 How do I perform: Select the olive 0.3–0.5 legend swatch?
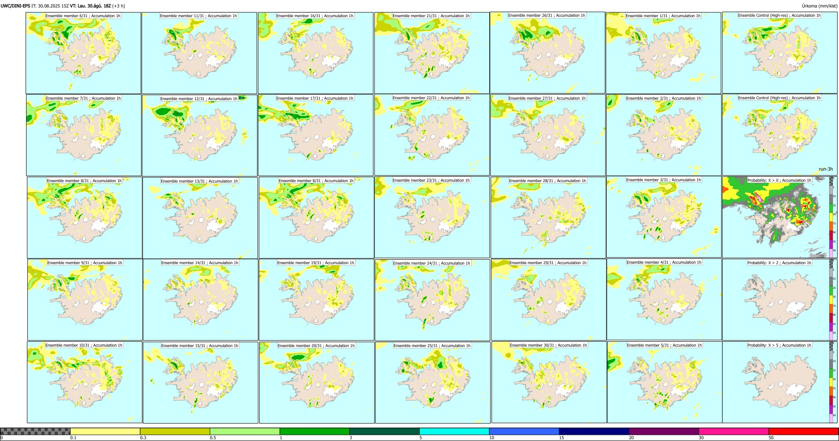pos(175,431)
